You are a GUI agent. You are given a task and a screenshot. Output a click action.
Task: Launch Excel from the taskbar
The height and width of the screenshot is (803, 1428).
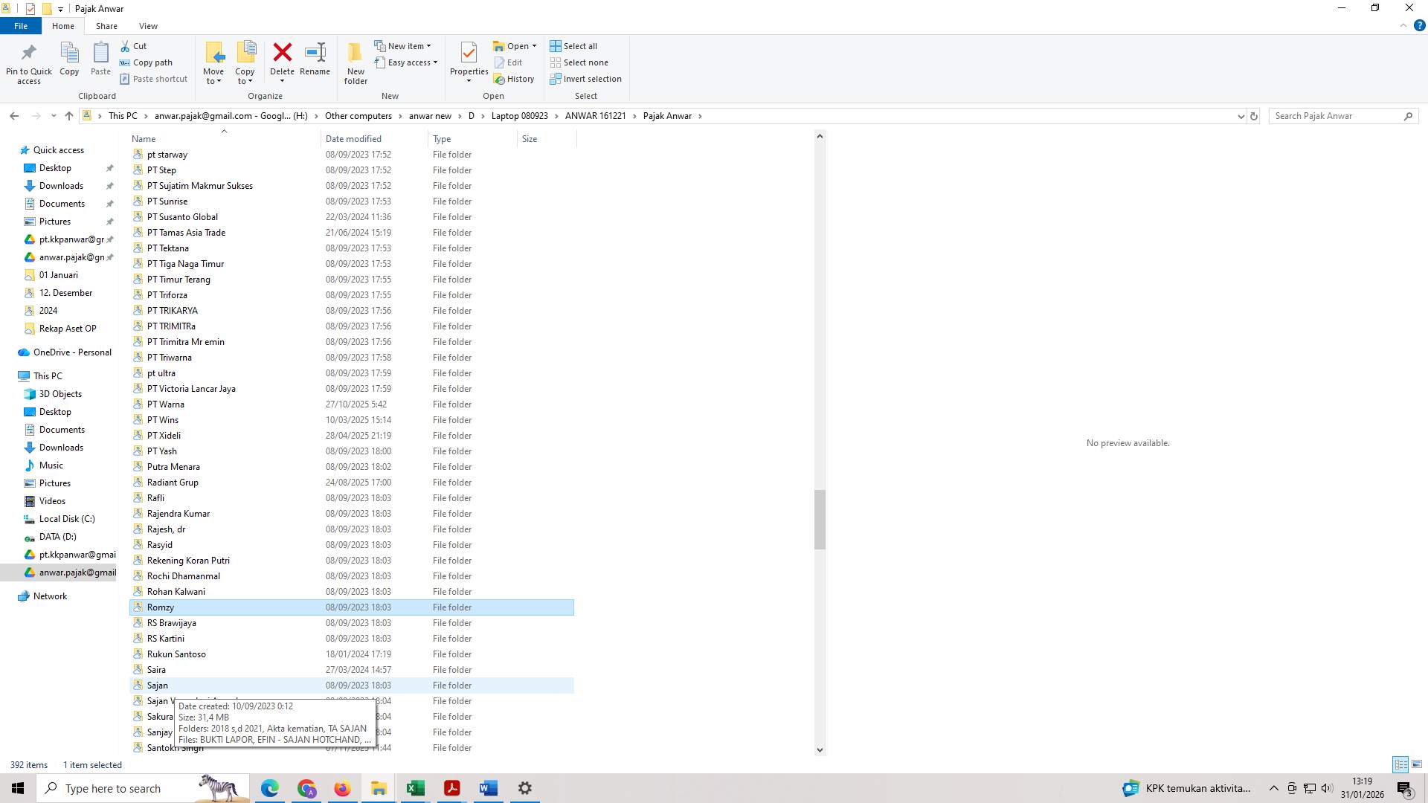tap(415, 788)
